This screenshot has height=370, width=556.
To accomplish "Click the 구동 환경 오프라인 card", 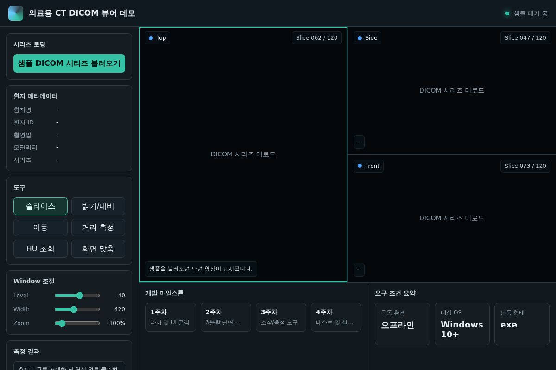I will [x=402, y=324].
